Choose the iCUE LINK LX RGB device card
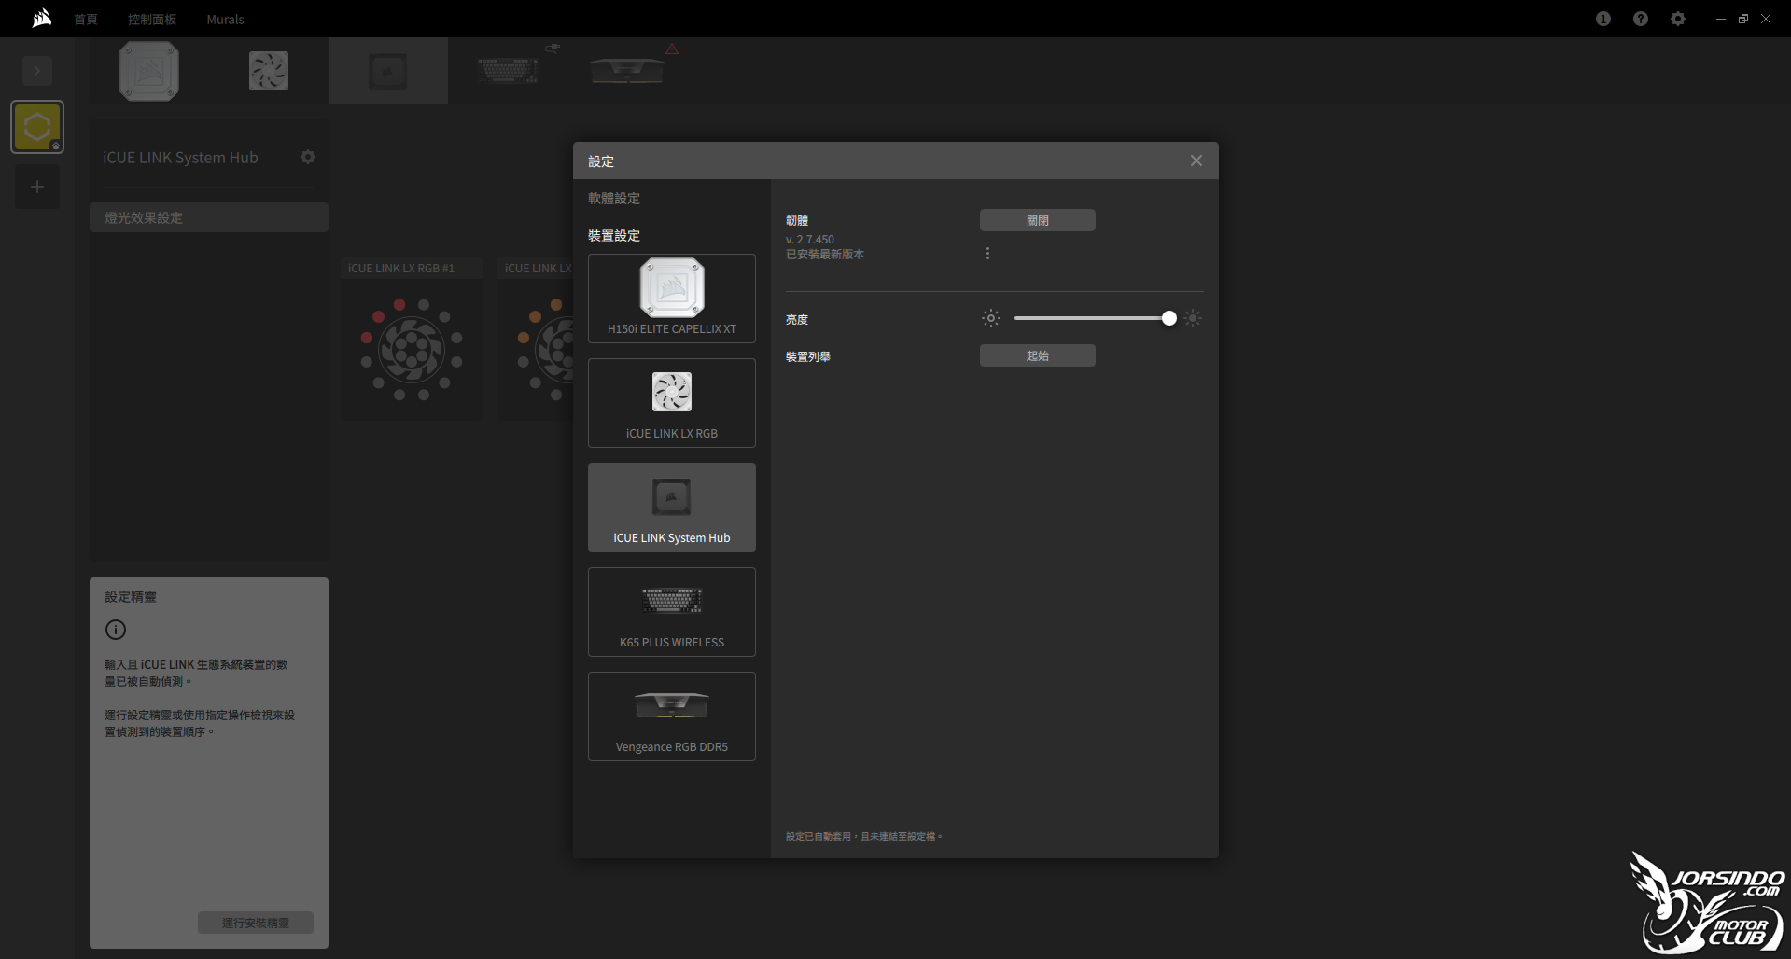 point(672,403)
